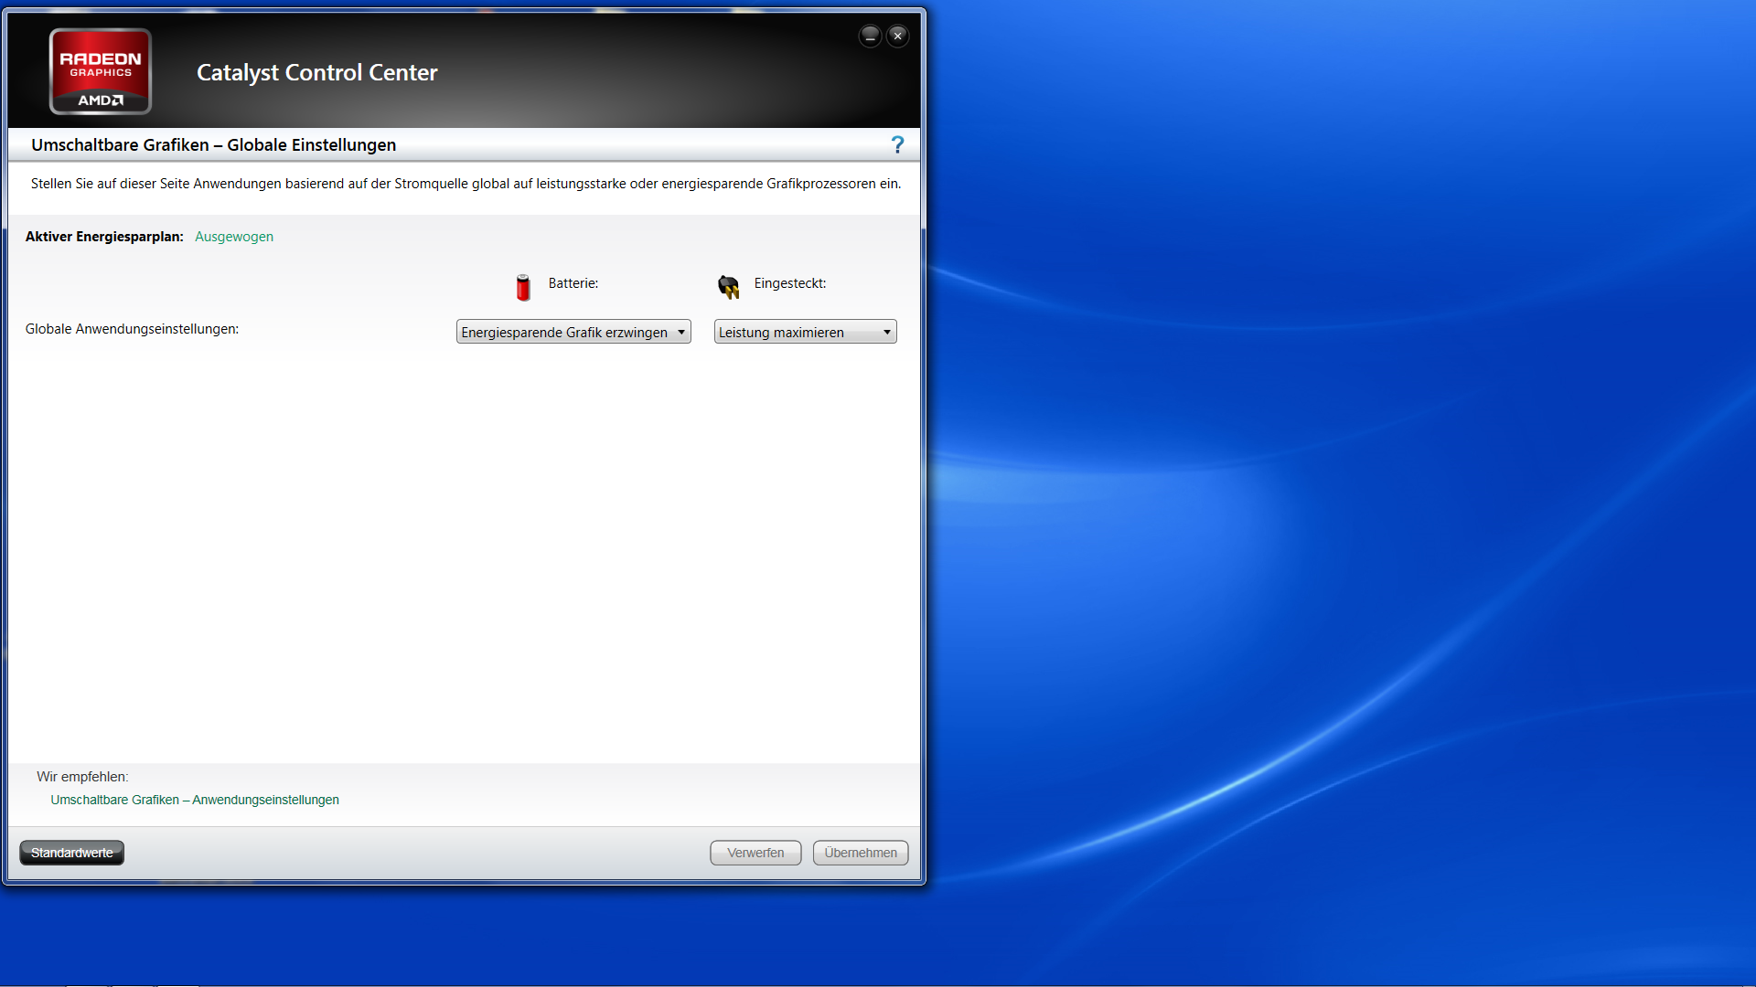This screenshot has height=987, width=1756.
Task: Click the red battery icon
Action: (x=523, y=287)
